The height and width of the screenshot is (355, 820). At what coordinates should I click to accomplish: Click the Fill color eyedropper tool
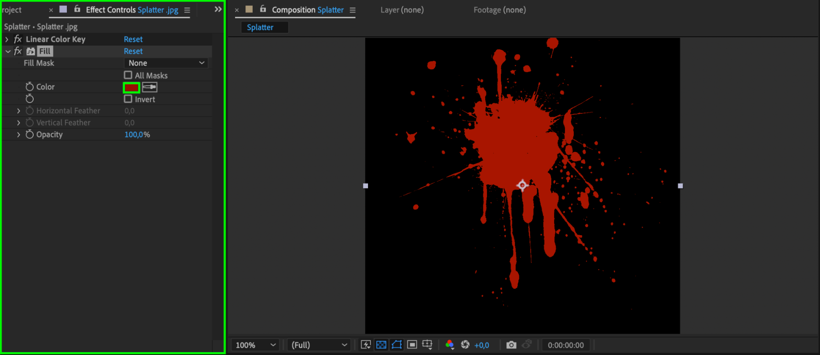click(150, 87)
